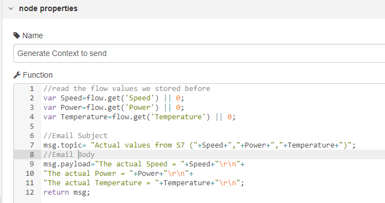Click the tag icon beside Name
This screenshot has width=385, height=203.
(17, 35)
